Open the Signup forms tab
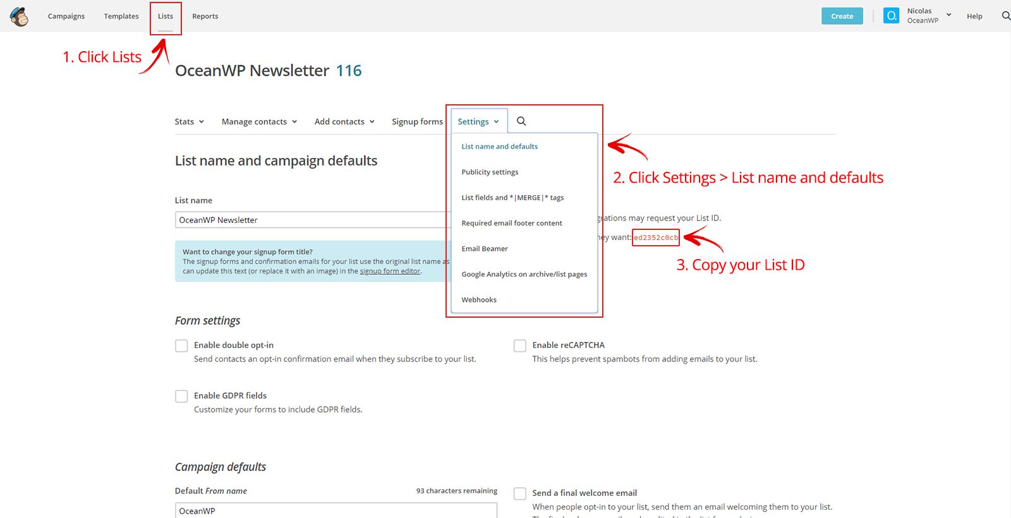 click(417, 121)
